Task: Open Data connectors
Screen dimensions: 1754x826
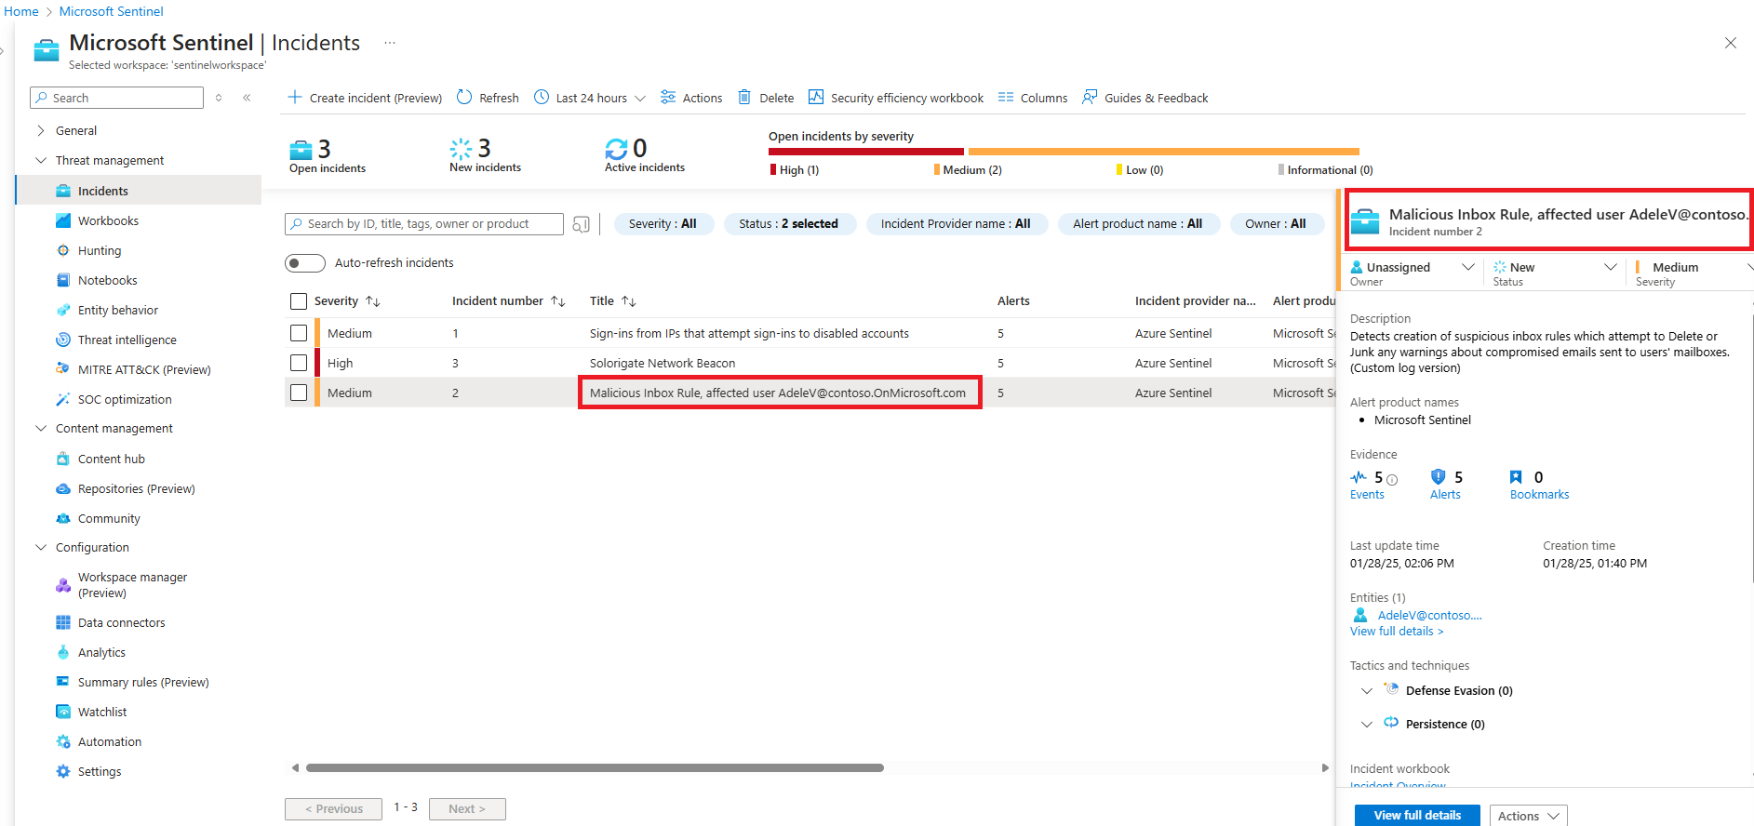Action: click(121, 622)
